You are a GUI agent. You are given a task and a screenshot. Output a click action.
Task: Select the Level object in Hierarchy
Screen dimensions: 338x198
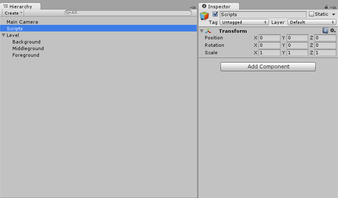coord(13,35)
